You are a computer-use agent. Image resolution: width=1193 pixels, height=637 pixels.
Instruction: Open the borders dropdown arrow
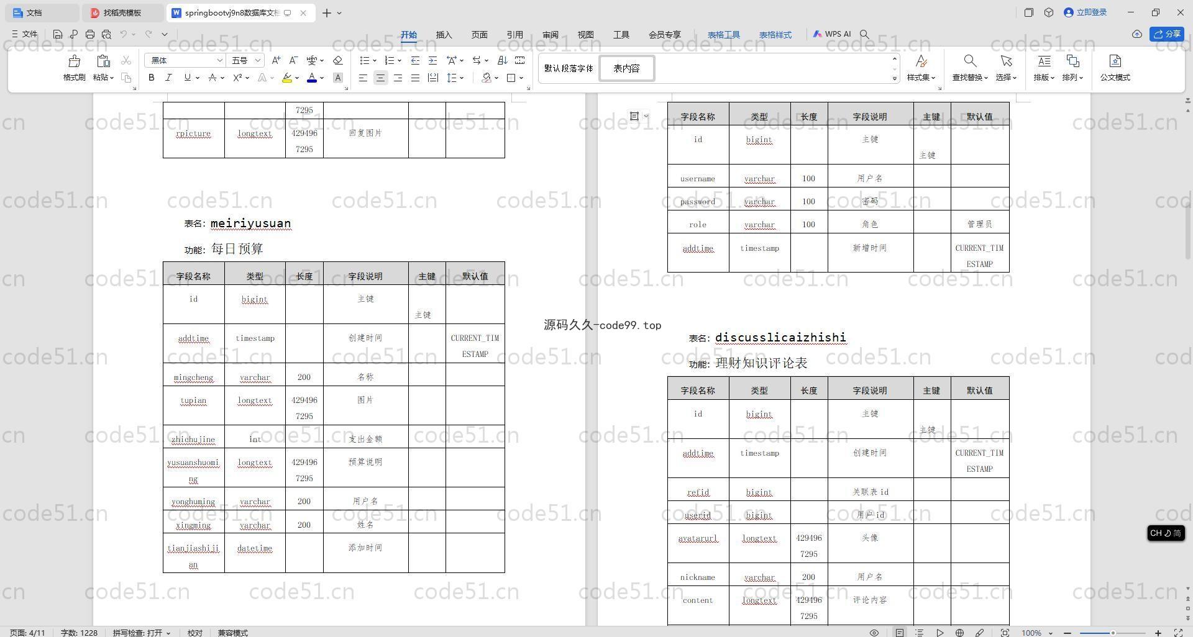[x=521, y=78]
